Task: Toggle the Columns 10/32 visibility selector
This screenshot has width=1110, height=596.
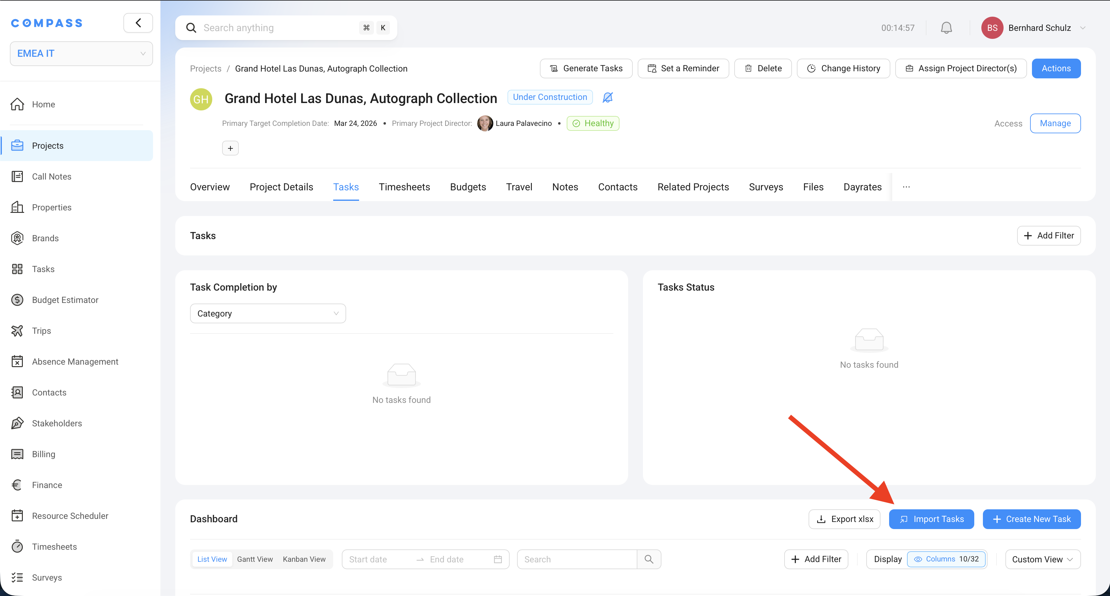Action: 946,559
